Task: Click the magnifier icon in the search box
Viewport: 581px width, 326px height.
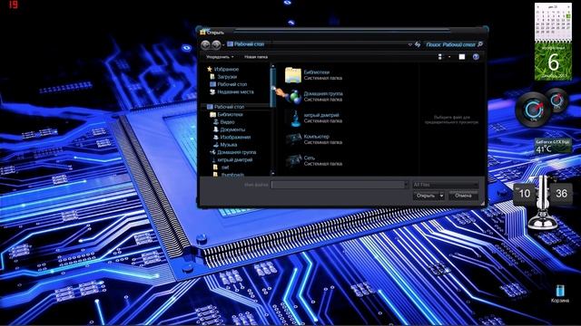Action: tap(480, 44)
